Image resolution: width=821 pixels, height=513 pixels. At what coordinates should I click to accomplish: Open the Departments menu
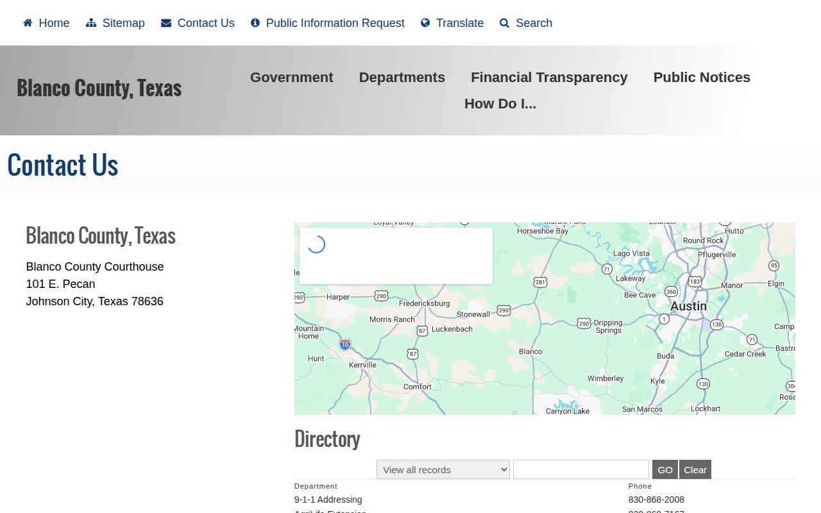point(402,78)
